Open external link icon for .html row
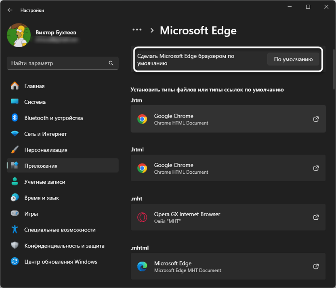 [316, 168]
